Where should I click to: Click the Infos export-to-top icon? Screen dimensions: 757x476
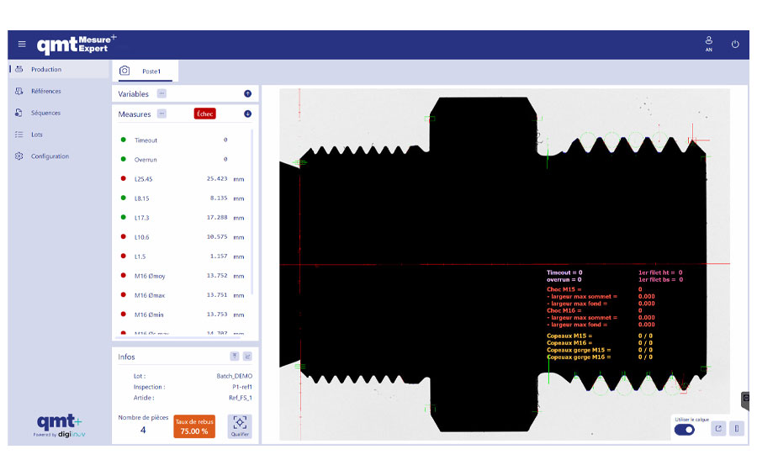(235, 357)
